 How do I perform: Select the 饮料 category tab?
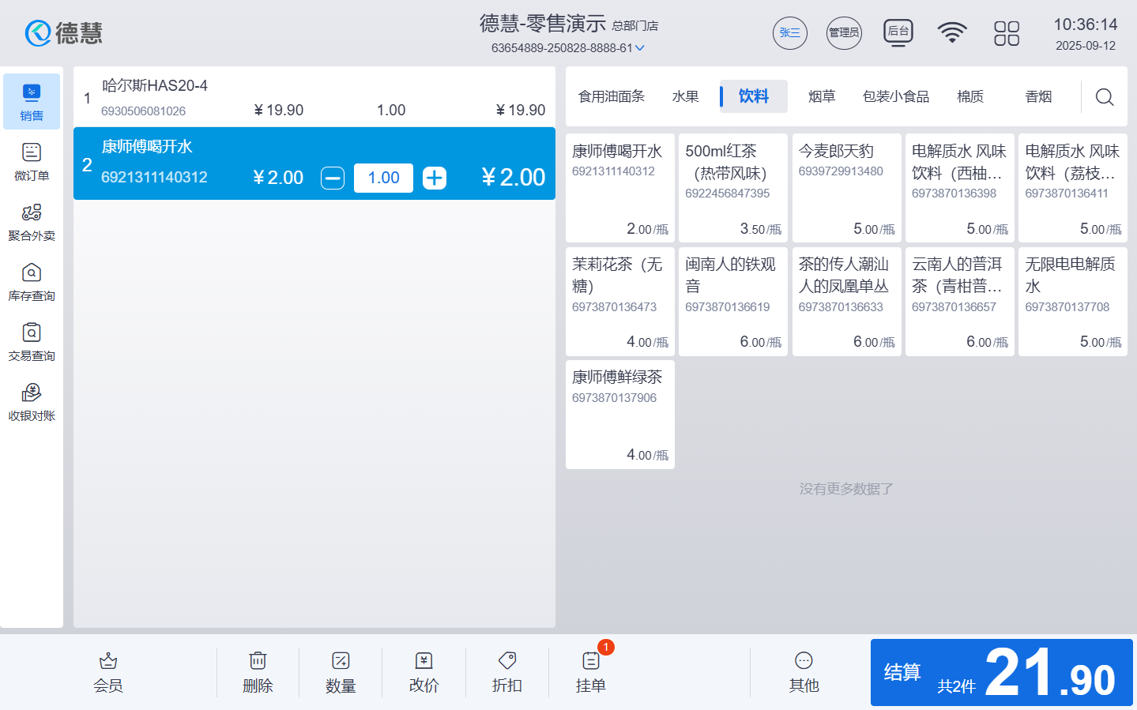(754, 96)
